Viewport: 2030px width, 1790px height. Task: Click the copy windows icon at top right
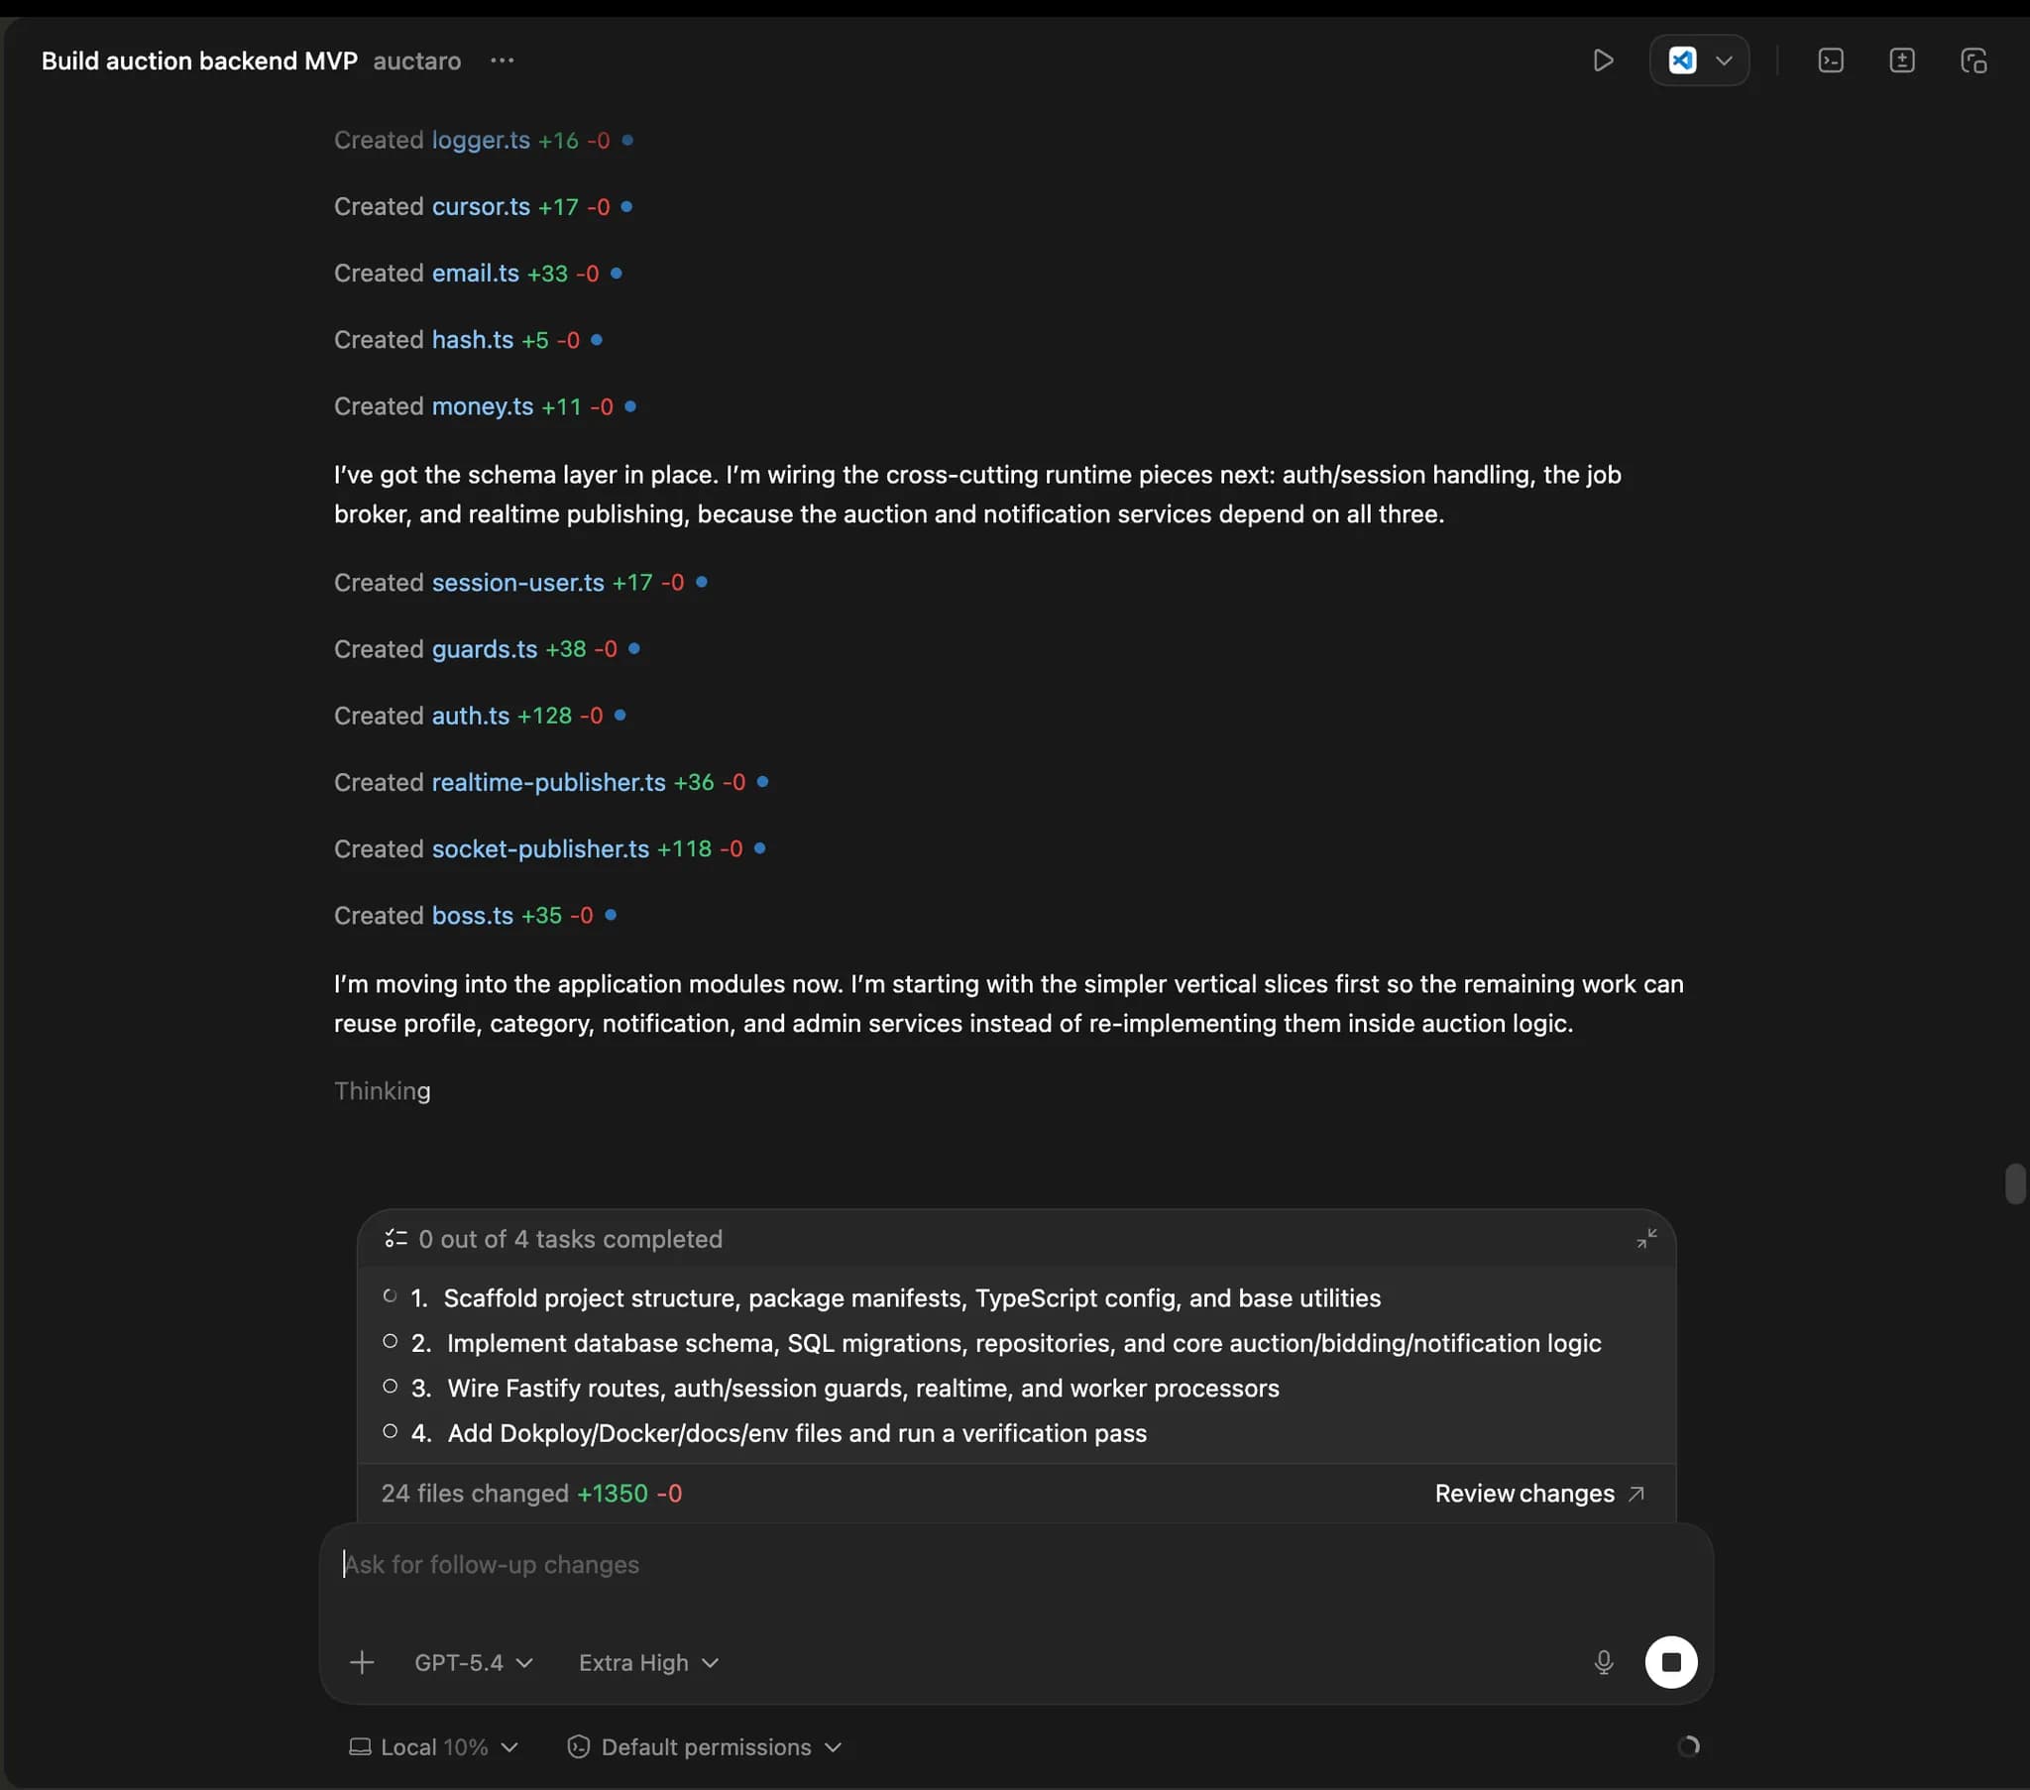point(1973,60)
